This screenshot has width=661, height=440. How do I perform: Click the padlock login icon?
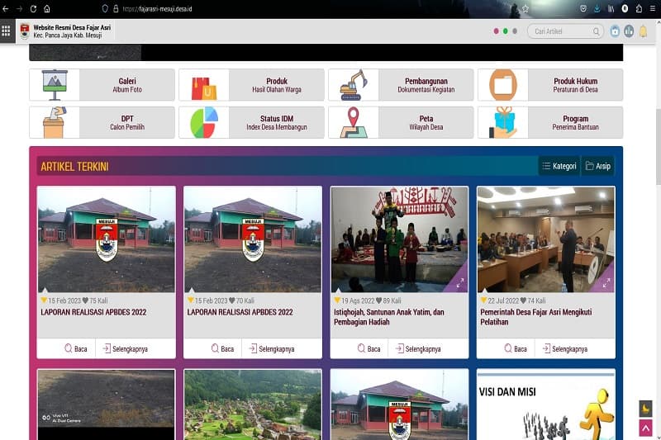coord(615,31)
